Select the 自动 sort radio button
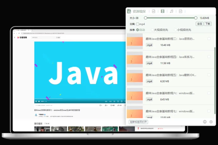The width and height of the screenshot is (218, 145). point(138,30)
